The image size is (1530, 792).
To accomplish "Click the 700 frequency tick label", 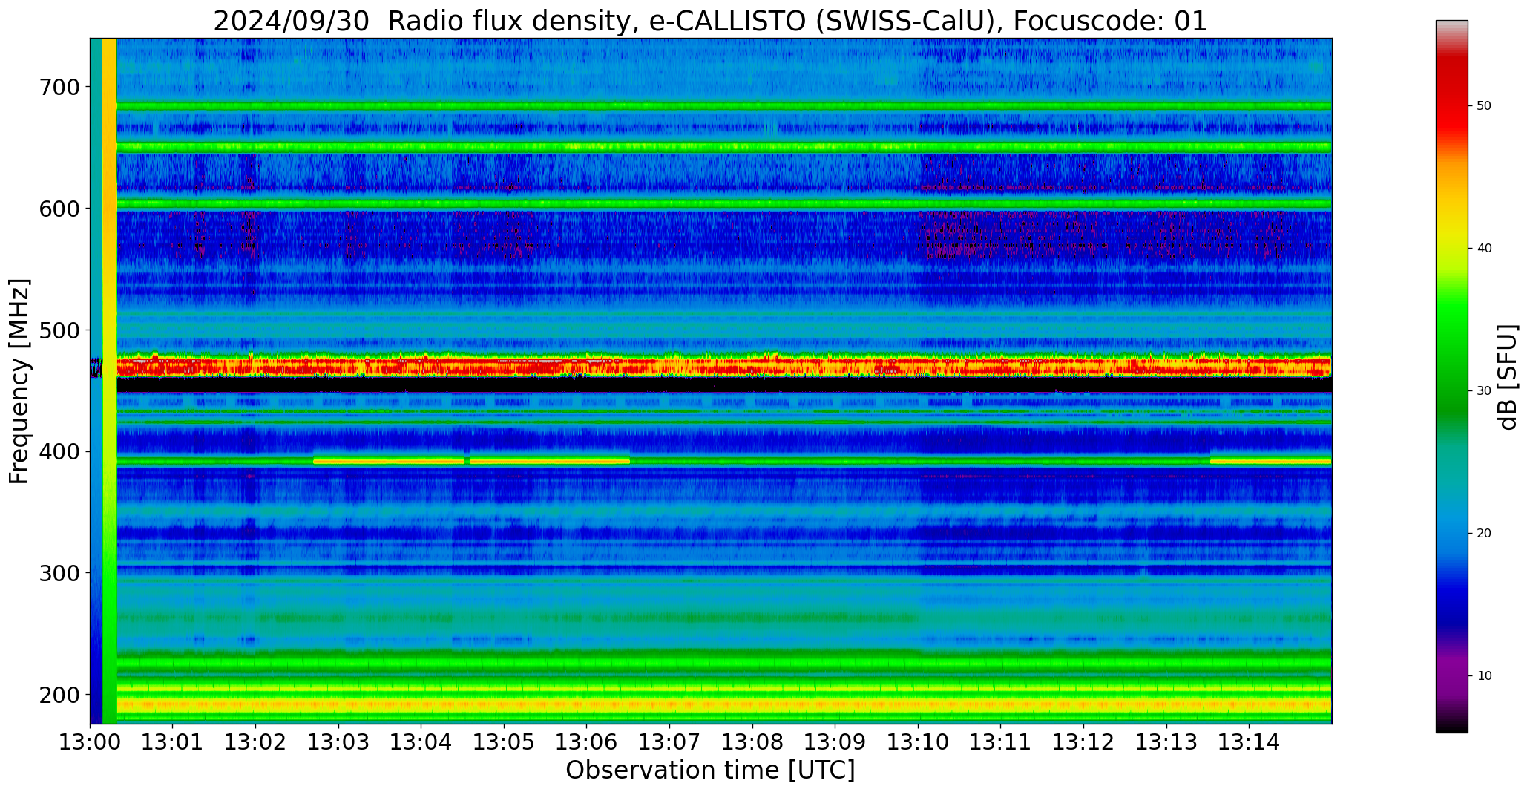I will (x=59, y=87).
